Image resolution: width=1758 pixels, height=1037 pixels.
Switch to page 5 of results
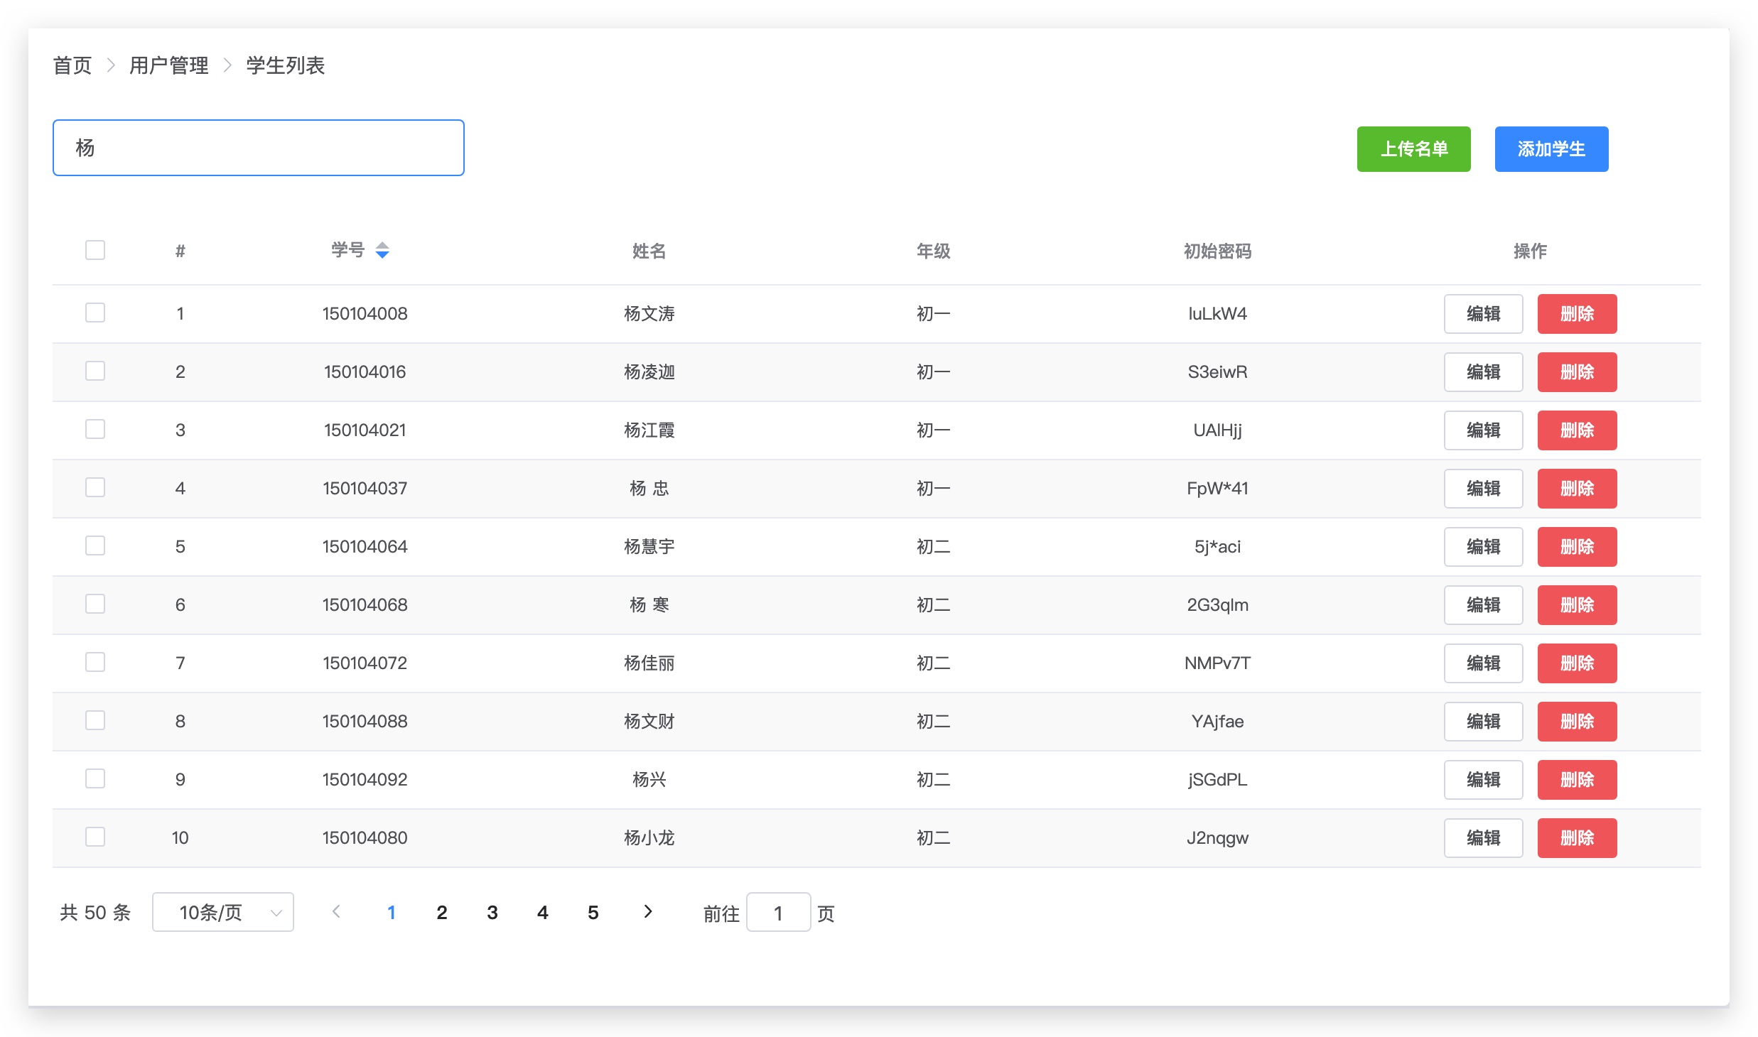tap(593, 913)
